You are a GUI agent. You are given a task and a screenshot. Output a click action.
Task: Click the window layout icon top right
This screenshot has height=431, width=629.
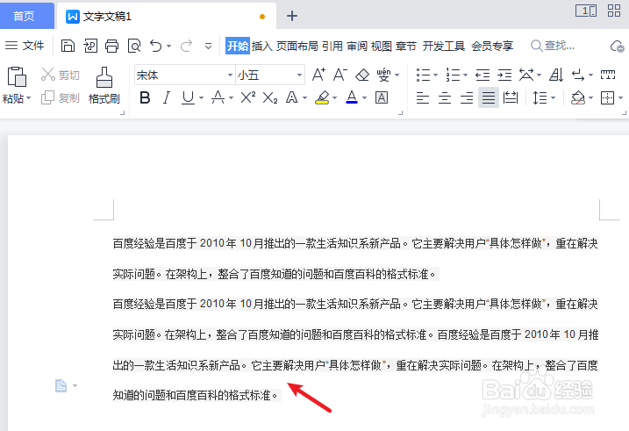[586, 11]
